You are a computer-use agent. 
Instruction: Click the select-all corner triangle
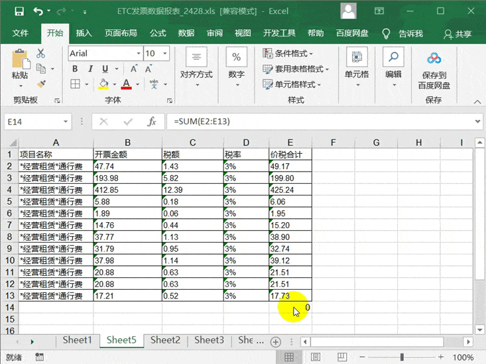pyautogui.click(x=13, y=143)
